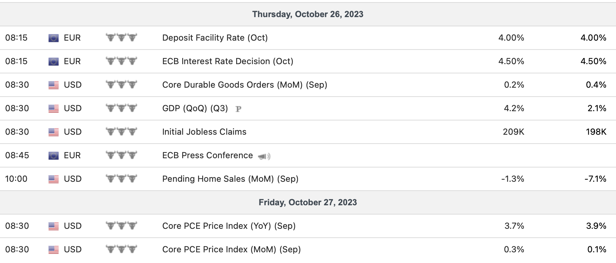This screenshot has width=616, height=263.
Task: Open the GDP (QoQ) (Q3) event
Action: point(195,108)
